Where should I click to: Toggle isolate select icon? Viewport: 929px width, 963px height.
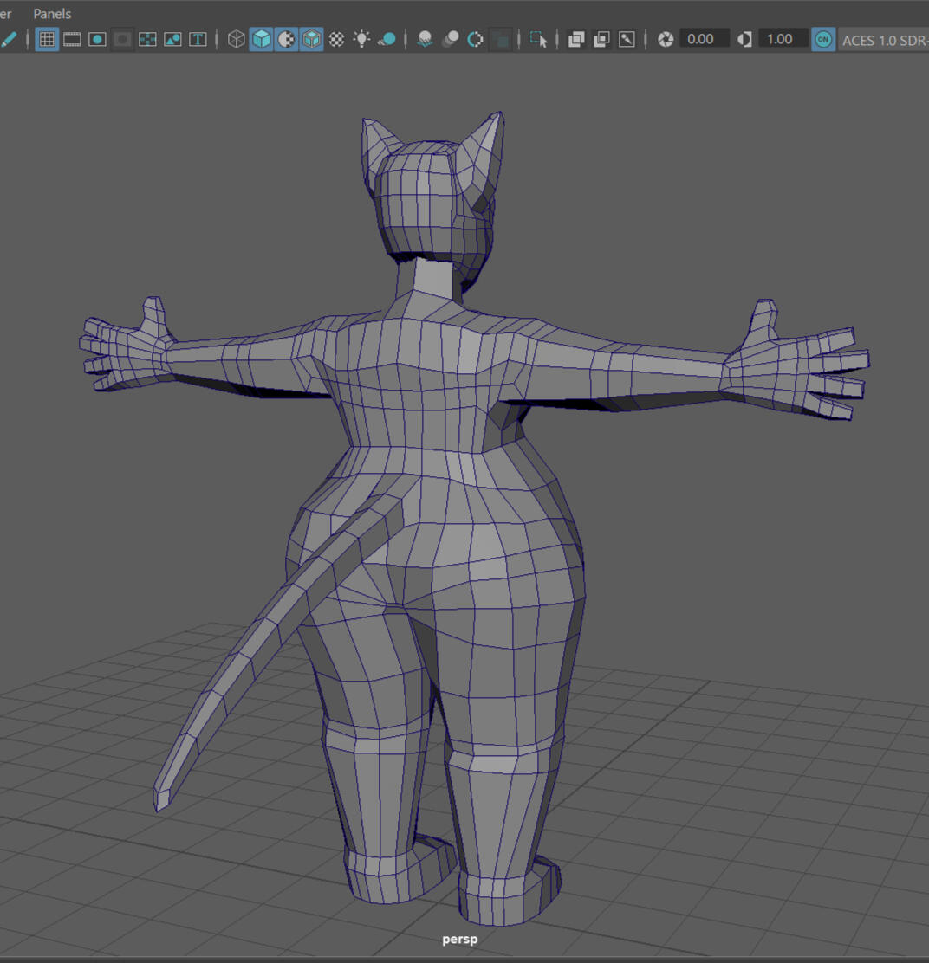(x=539, y=39)
